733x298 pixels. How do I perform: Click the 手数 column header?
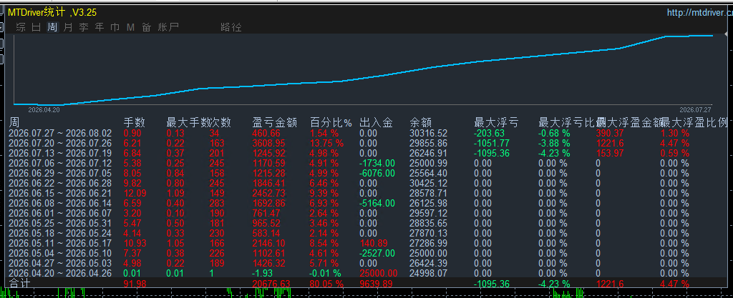pyautogui.click(x=134, y=123)
